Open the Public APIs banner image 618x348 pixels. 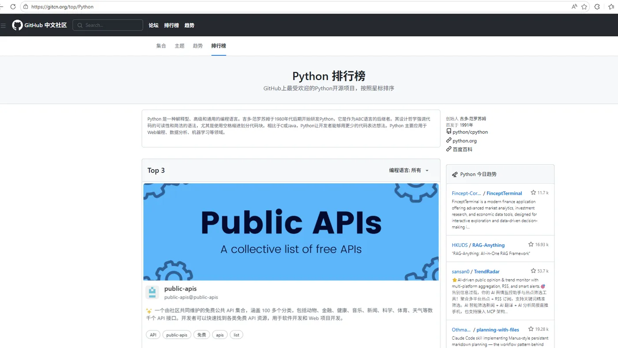[291, 232]
